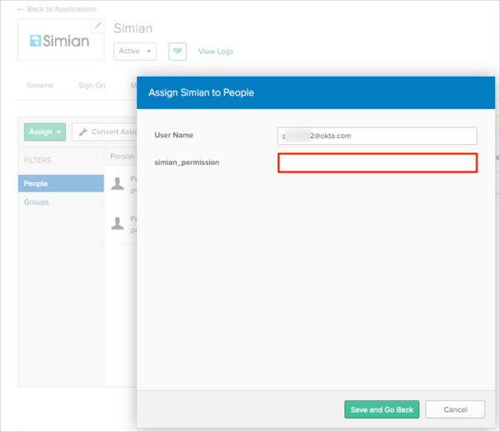Screen dimensions: 500x432
Task: Click the wrench Convert Assignments button
Action: [105, 132]
